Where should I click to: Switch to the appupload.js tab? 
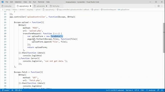(24, 6)
